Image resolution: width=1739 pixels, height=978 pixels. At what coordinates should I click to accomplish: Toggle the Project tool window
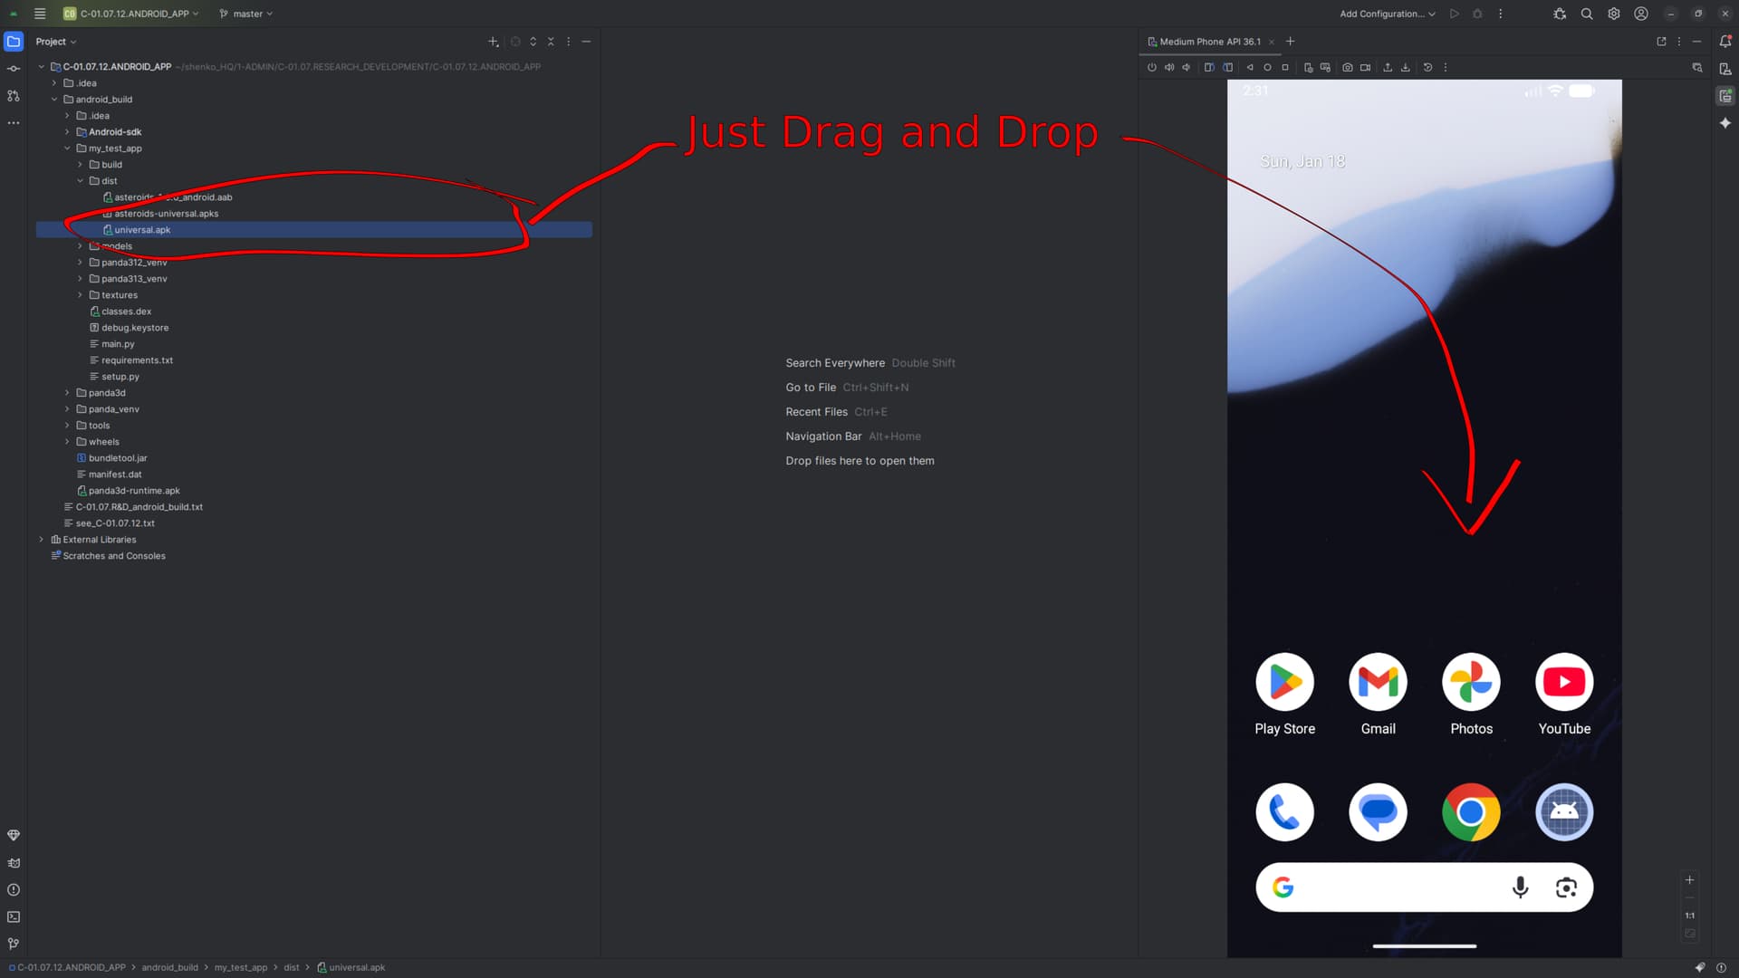(x=14, y=42)
